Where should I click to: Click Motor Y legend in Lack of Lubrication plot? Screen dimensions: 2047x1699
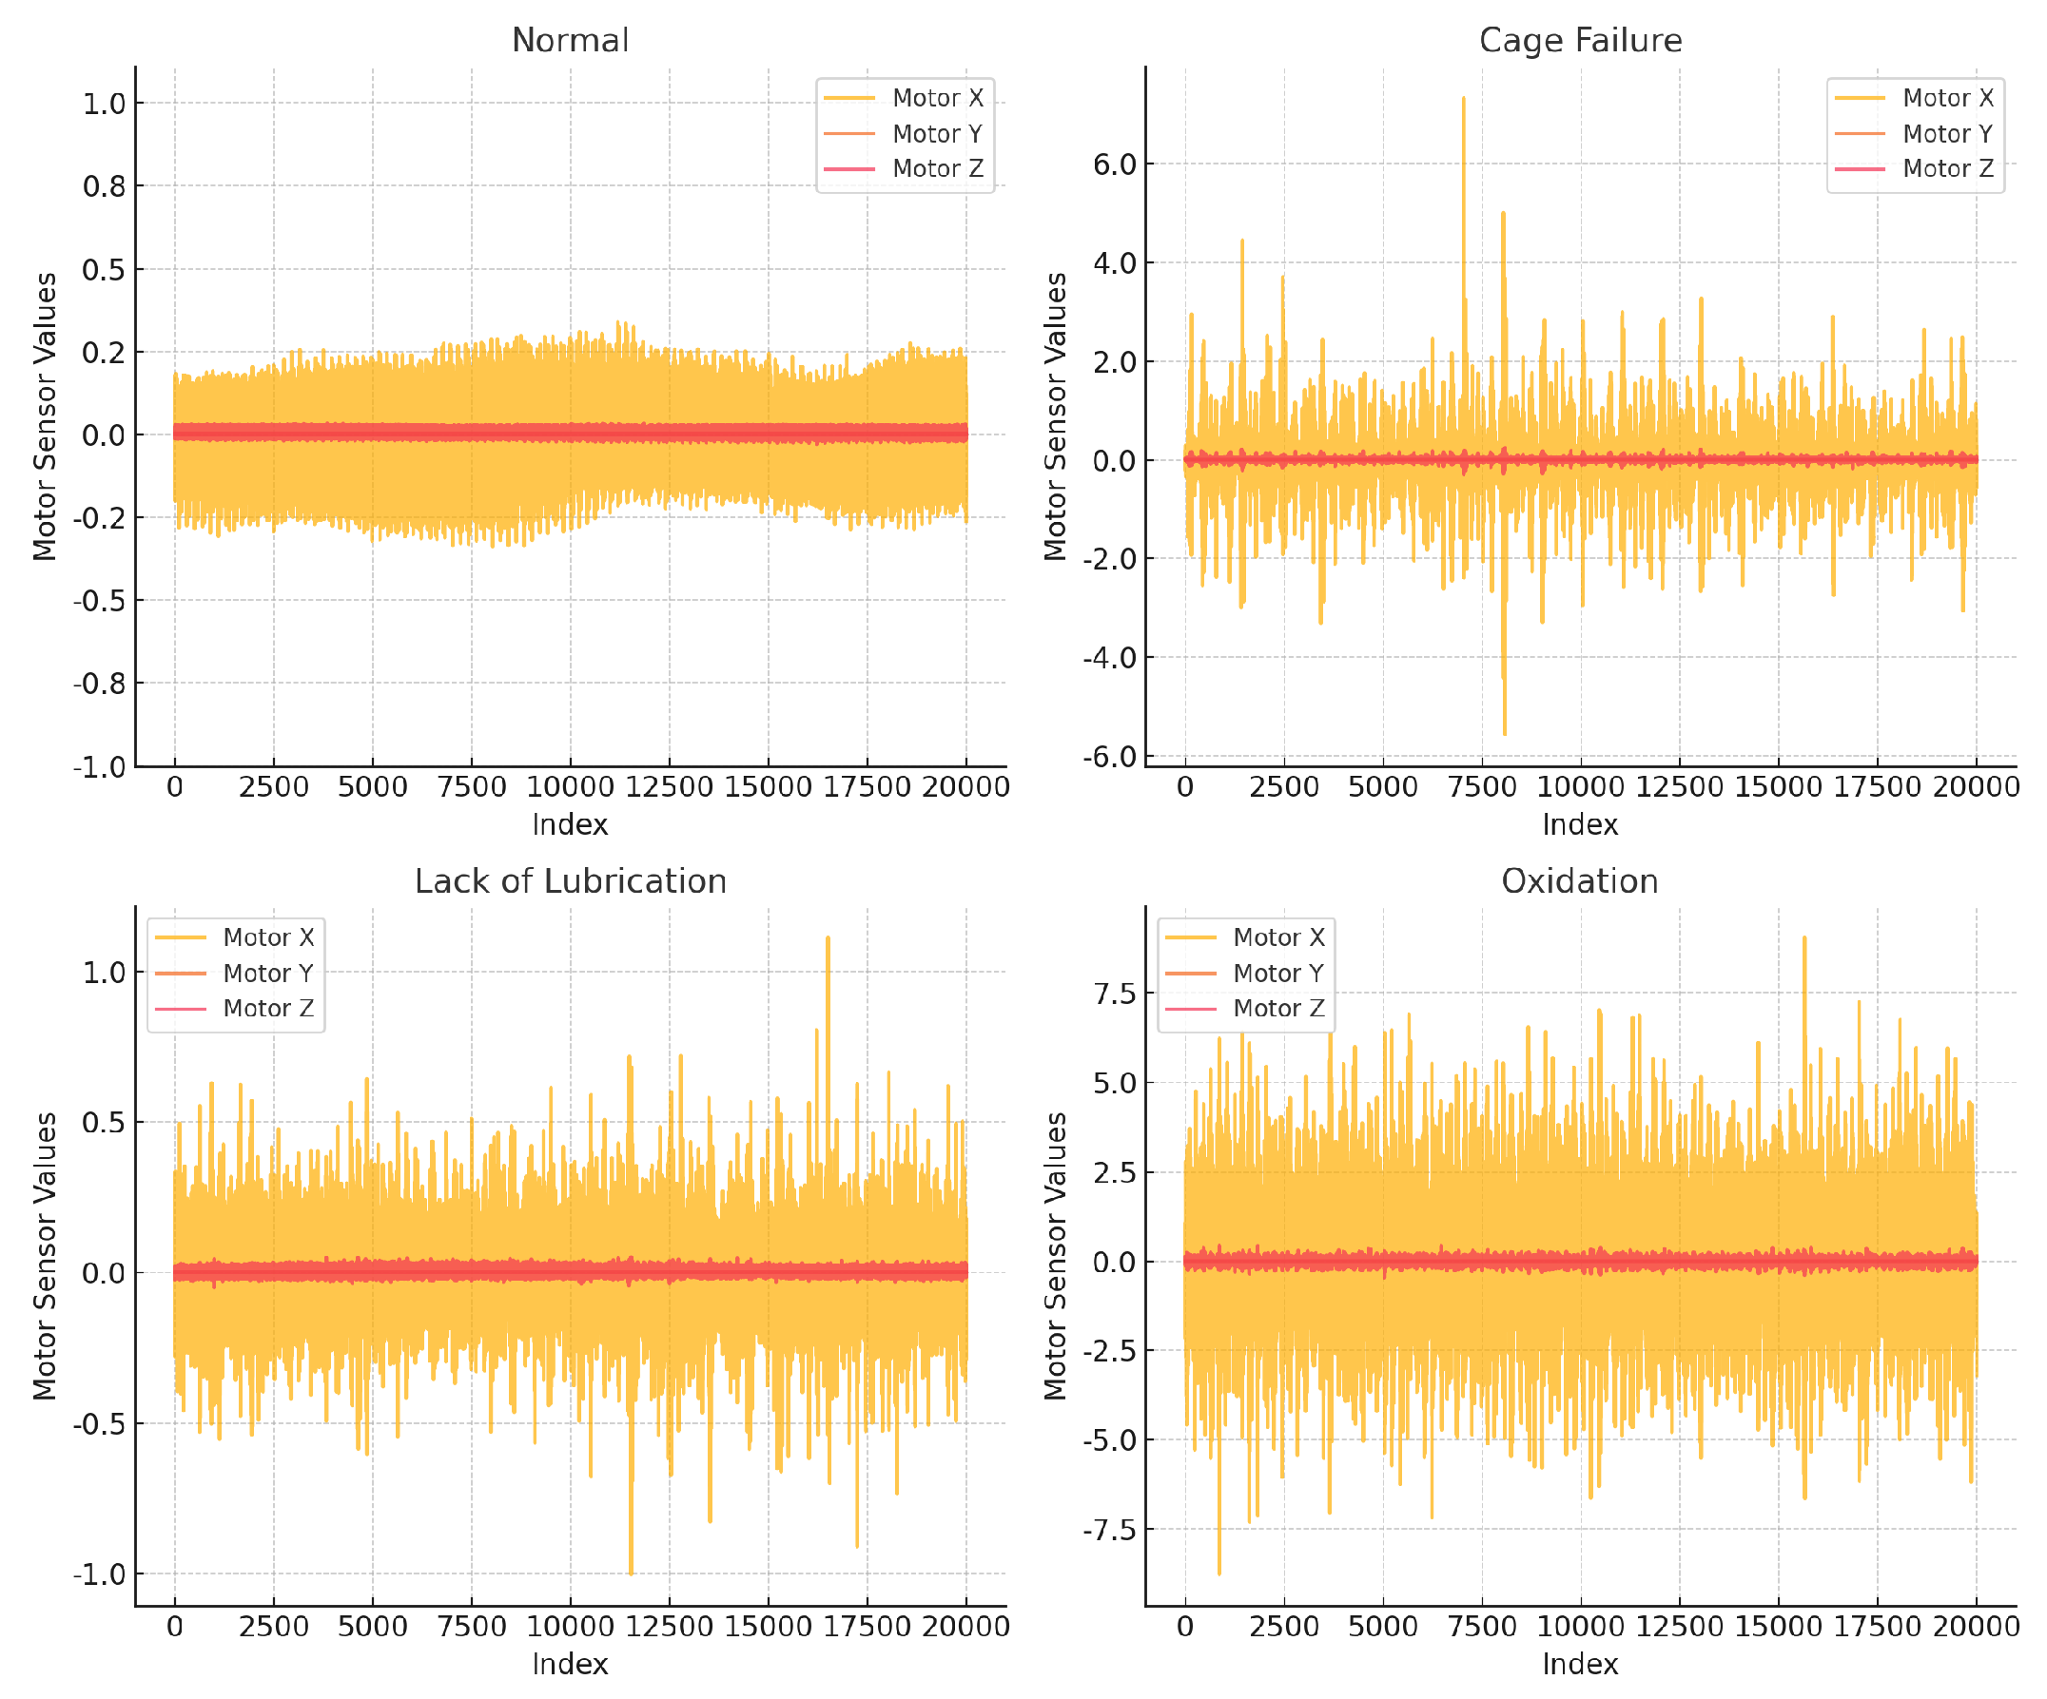(x=268, y=974)
